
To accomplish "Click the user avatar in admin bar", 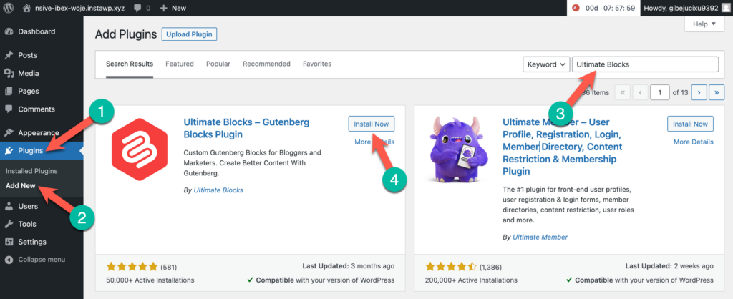I will point(724,8).
